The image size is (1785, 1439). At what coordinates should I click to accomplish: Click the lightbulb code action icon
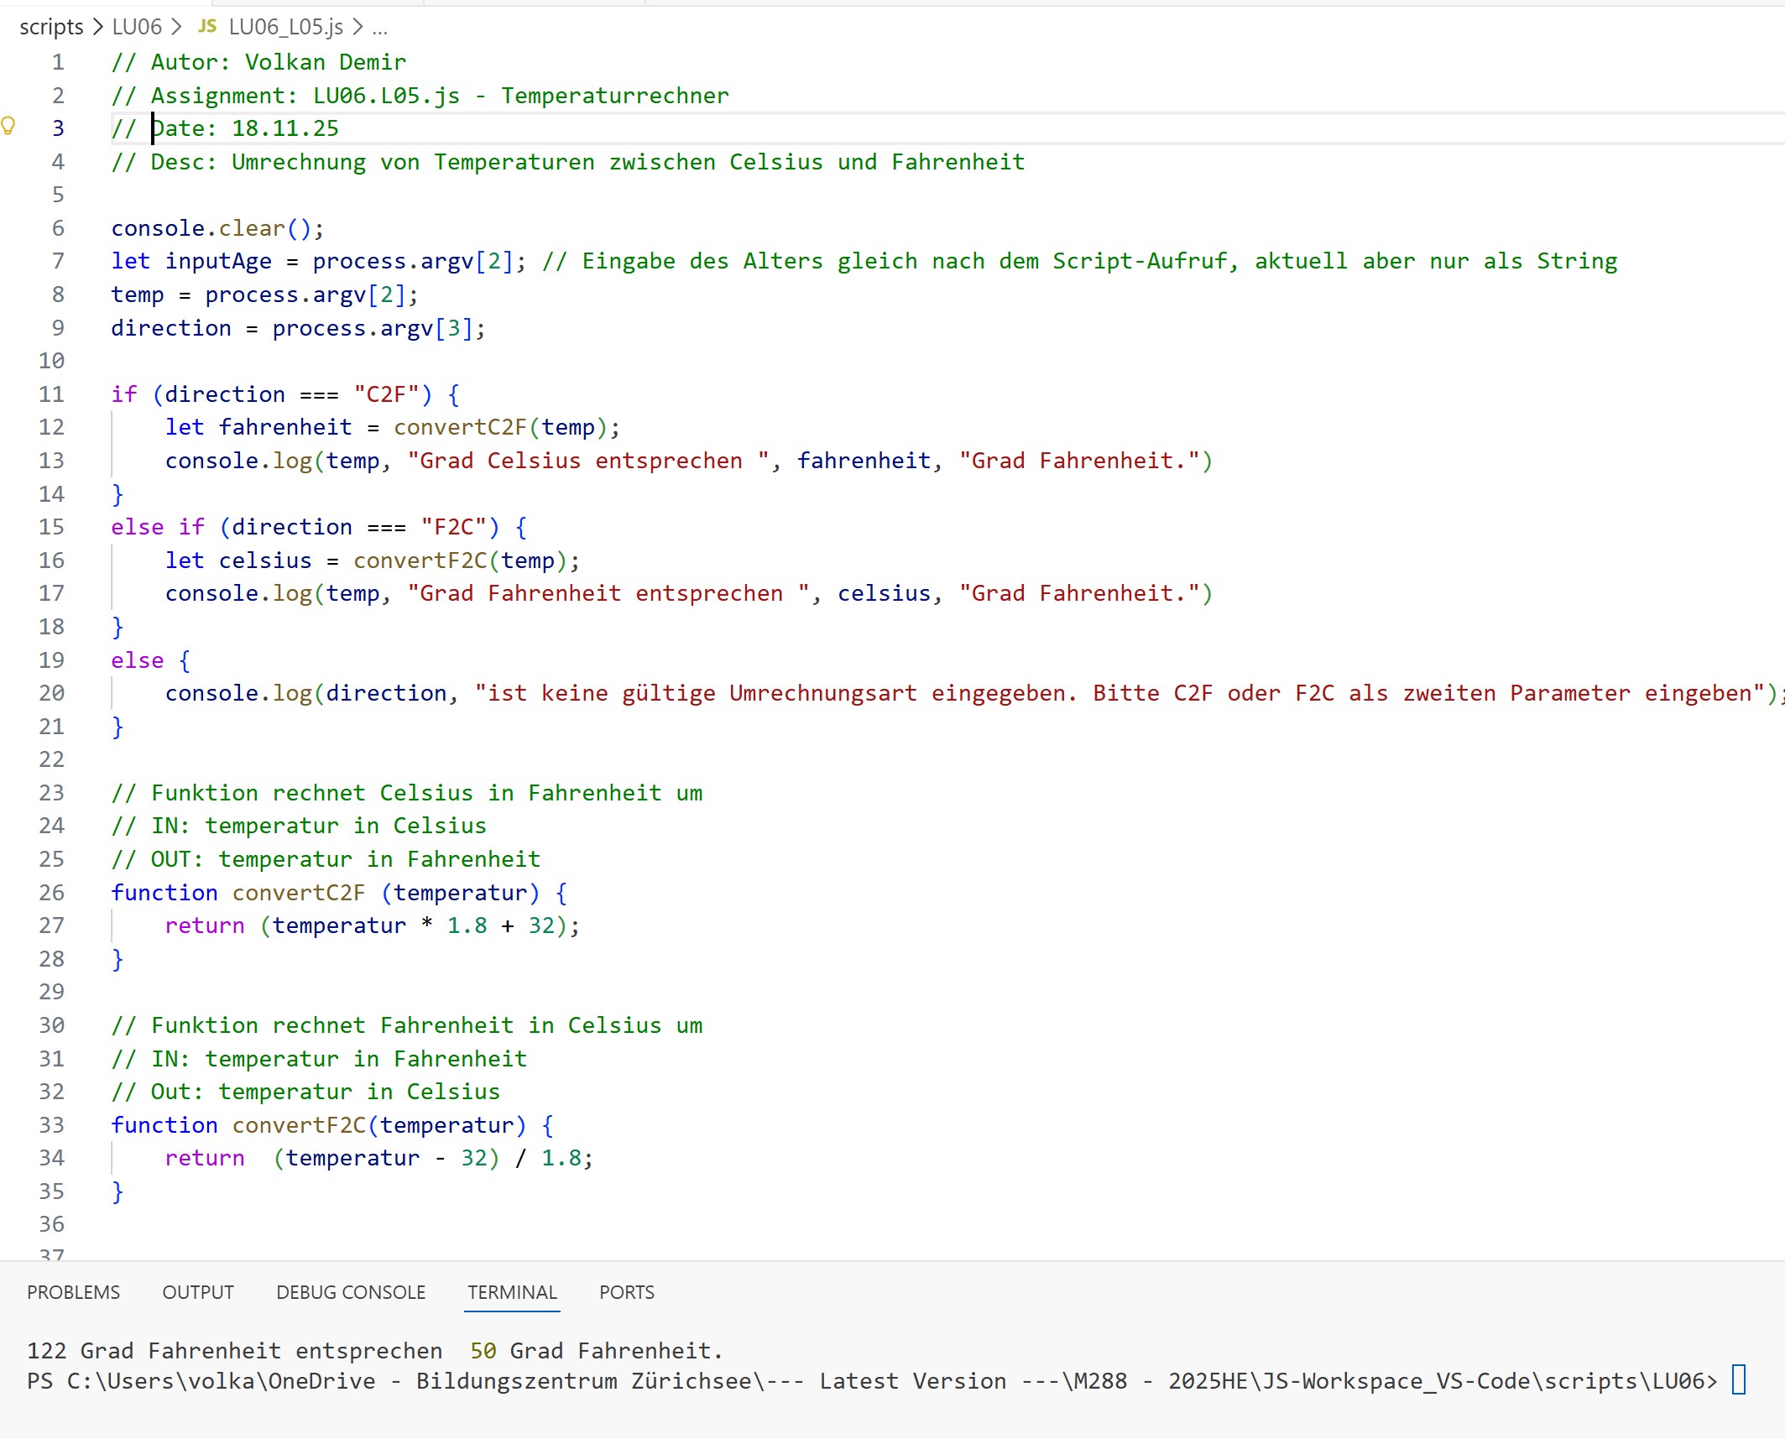click(x=8, y=127)
